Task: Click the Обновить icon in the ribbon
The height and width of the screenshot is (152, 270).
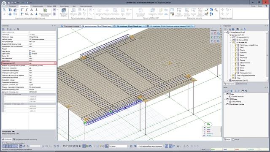Action: [x=73, y=11]
